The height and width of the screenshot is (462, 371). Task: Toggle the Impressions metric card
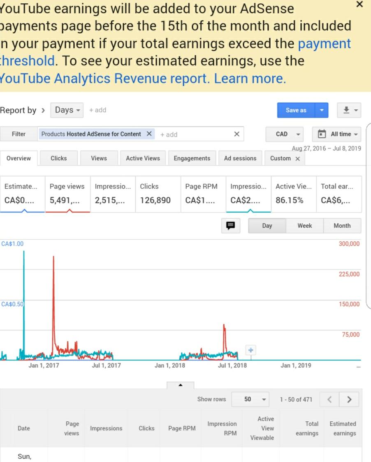click(113, 194)
